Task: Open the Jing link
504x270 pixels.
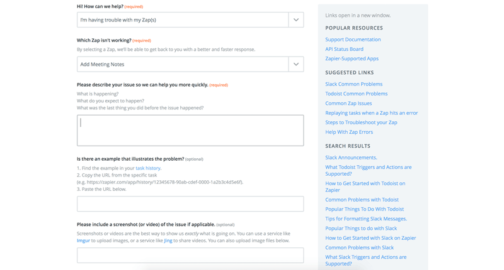Action: click(168, 240)
